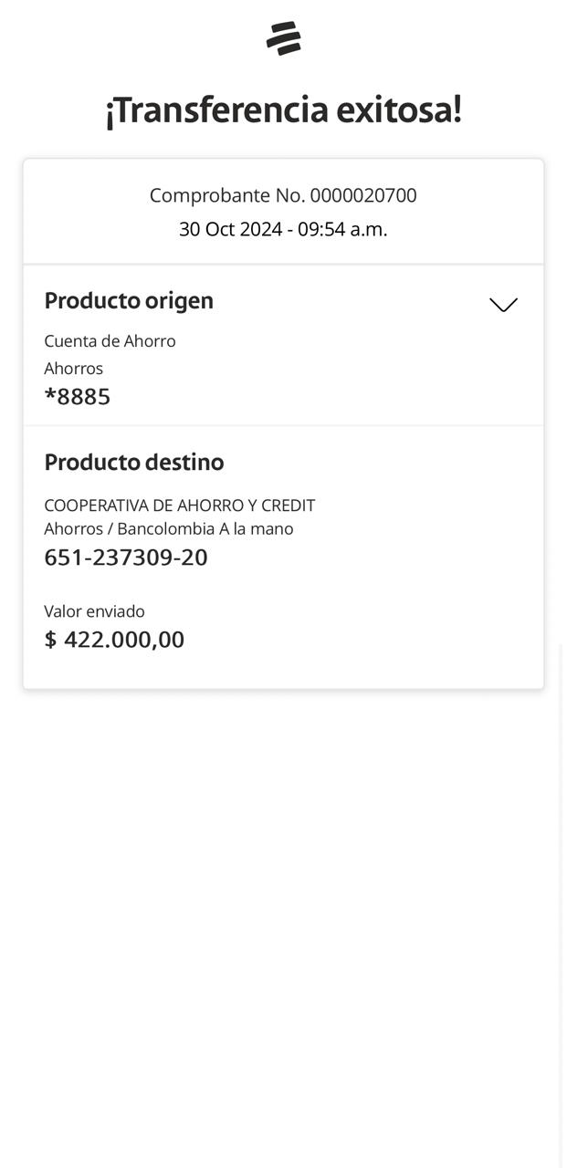
Task: Click the Producto destino card area
Action: point(411,593)
